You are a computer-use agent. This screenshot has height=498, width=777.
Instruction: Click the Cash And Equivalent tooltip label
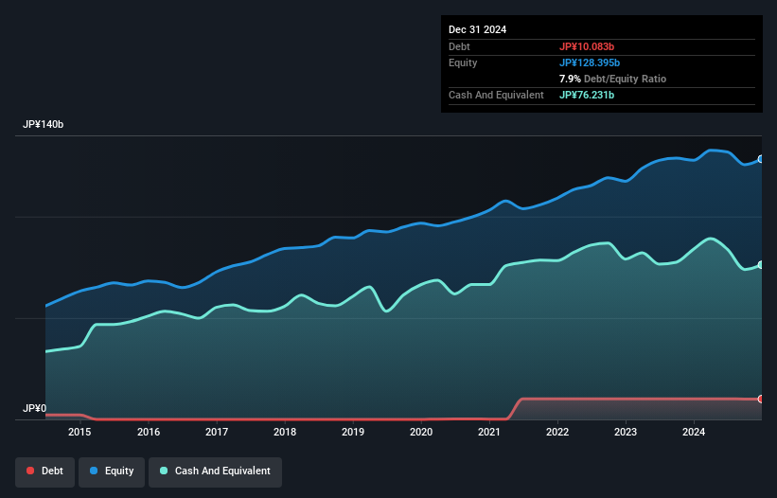coord(496,95)
